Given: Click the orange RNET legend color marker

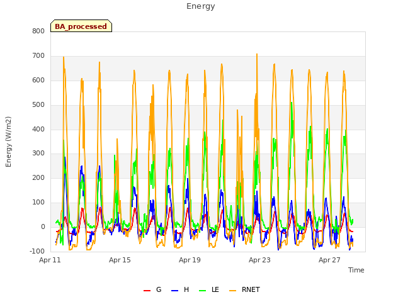Looking at the screenshot, I should [x=232, y=291].
